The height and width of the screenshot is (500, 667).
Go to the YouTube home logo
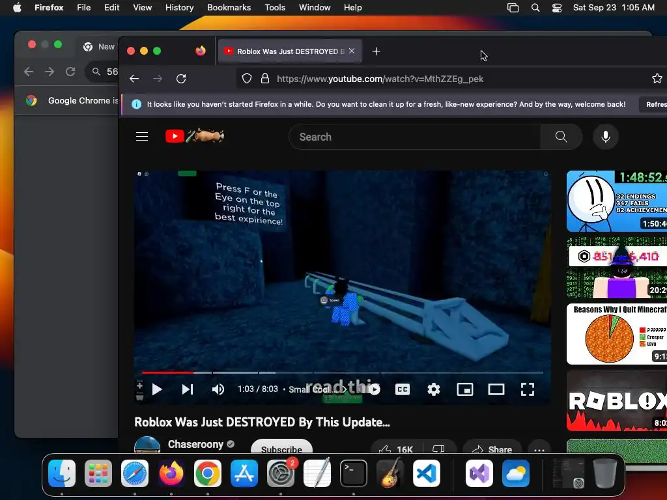[194, 136]
